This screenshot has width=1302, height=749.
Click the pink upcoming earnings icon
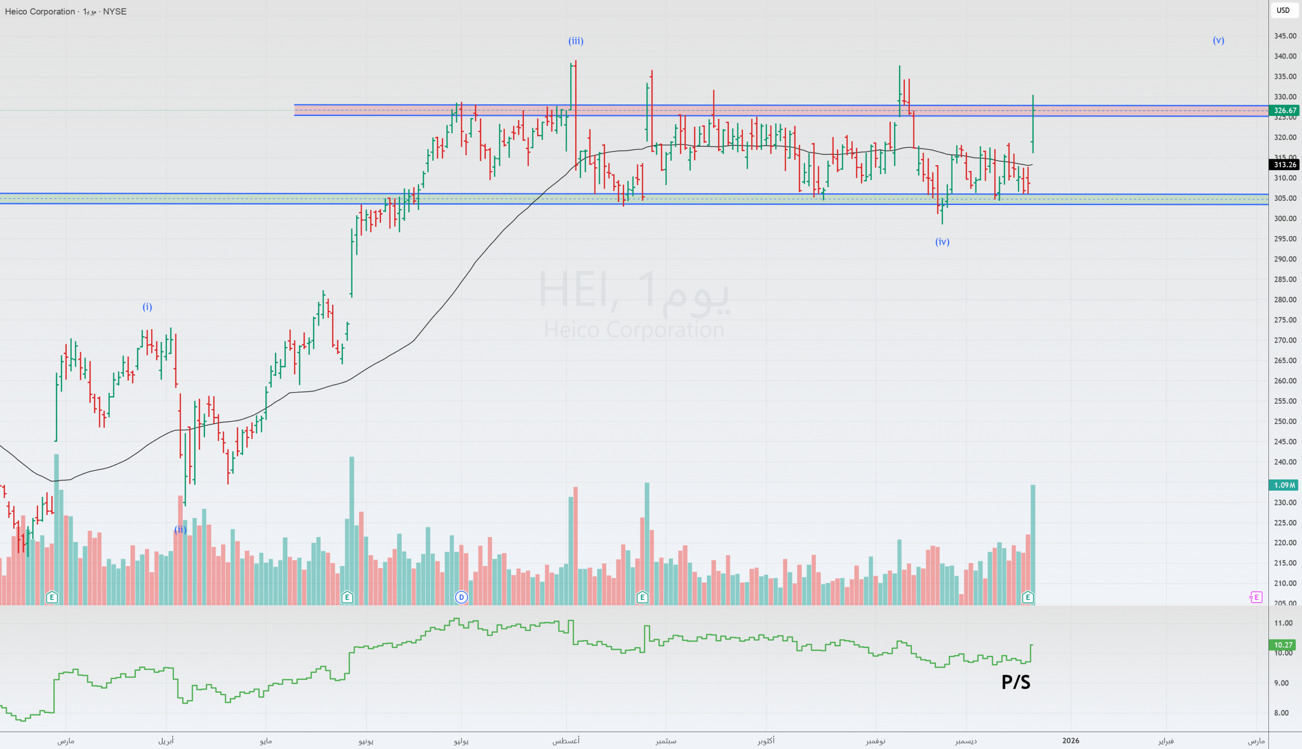[x=1256, y=597]
